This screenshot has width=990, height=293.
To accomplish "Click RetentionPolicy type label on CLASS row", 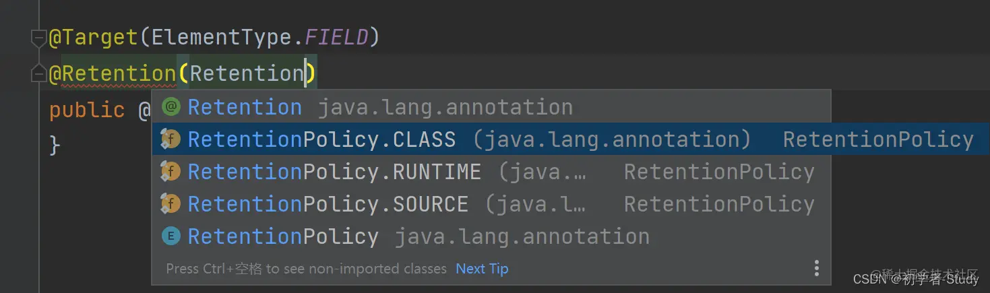I will pyautogui.click(x=878, y=139).
